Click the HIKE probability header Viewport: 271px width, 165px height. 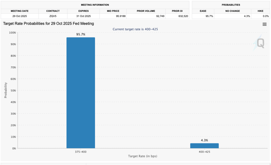(260, 11)
